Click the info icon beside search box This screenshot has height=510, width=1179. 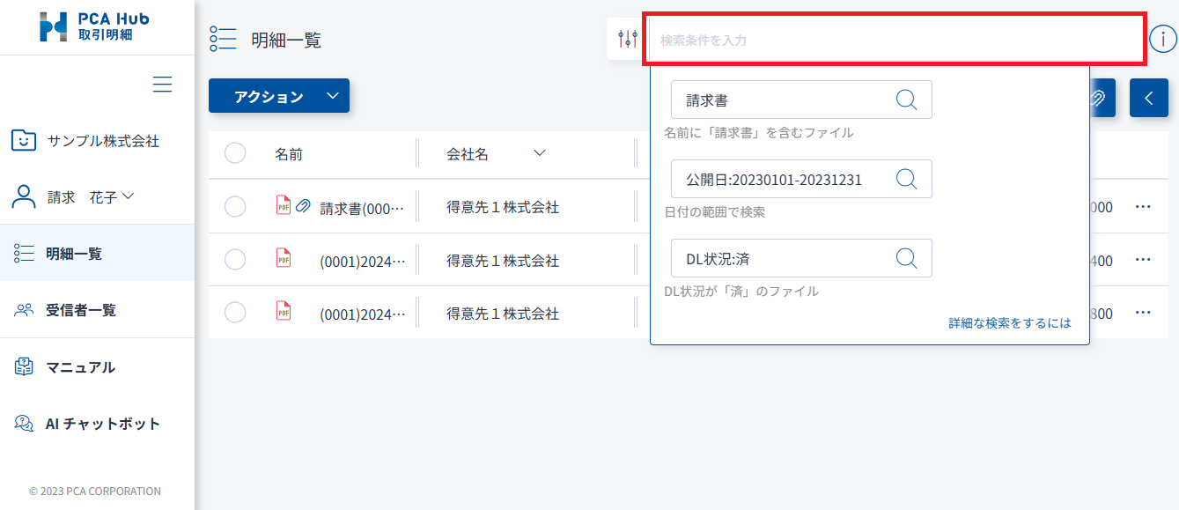1162,39
